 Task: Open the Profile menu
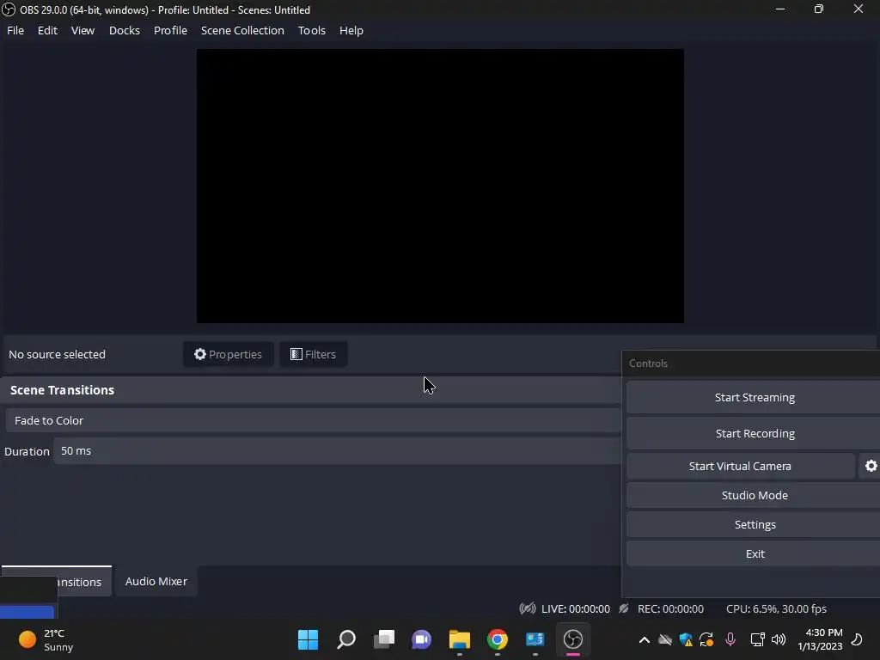(x=170, y=30)
